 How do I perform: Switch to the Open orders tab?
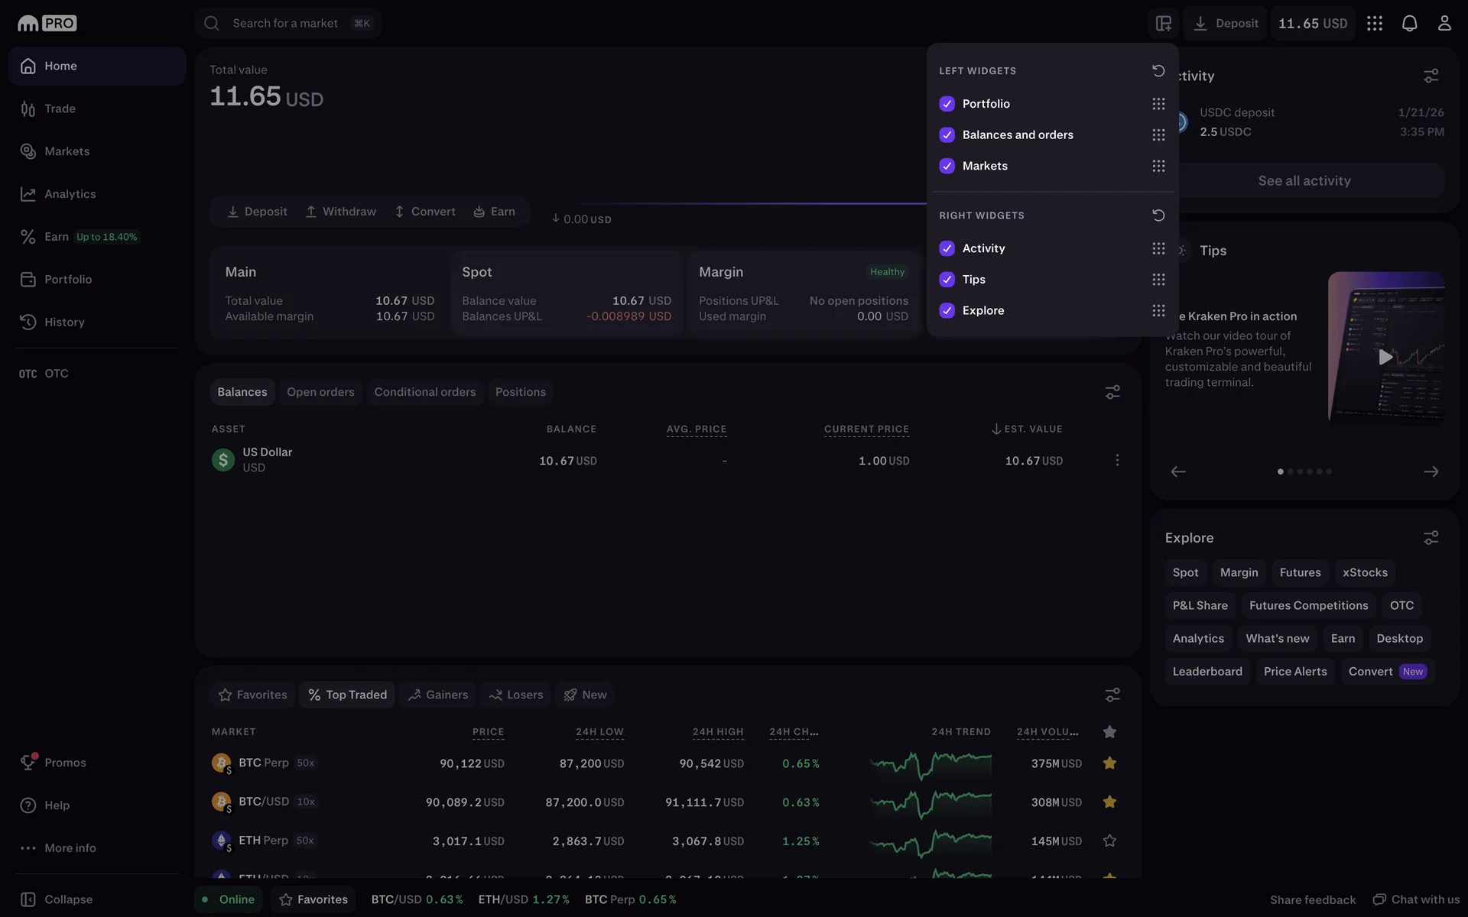tap(320, 392)
